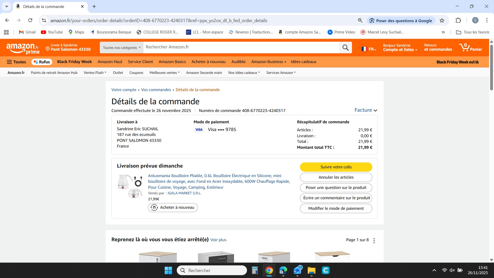The width and height of the screenshot is (494, 278).
Task: Click the Amazon.fr prime logo
Action: coord(23,48)
